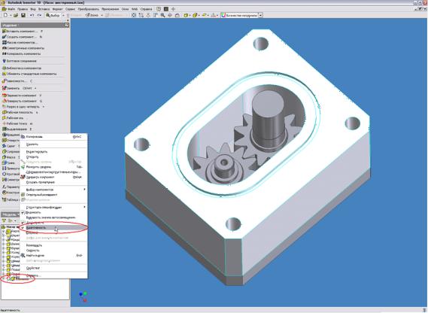Open the Вид menu
Image resolution: width=428 pixels, height=313 pixels.
click(x=33, y=9)
